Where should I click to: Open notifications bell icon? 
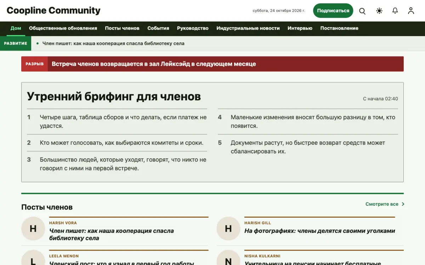395,11
